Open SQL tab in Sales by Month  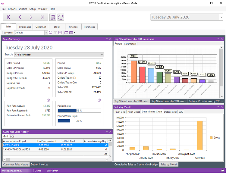[x=181, y=112]
